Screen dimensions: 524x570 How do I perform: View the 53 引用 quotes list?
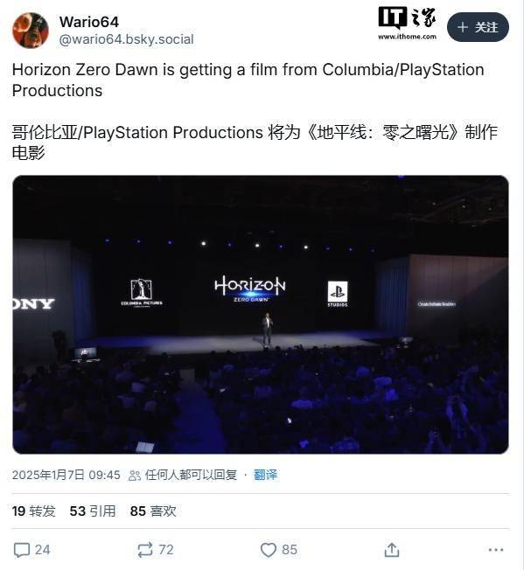pyautogui.click(x=93, y=511)
